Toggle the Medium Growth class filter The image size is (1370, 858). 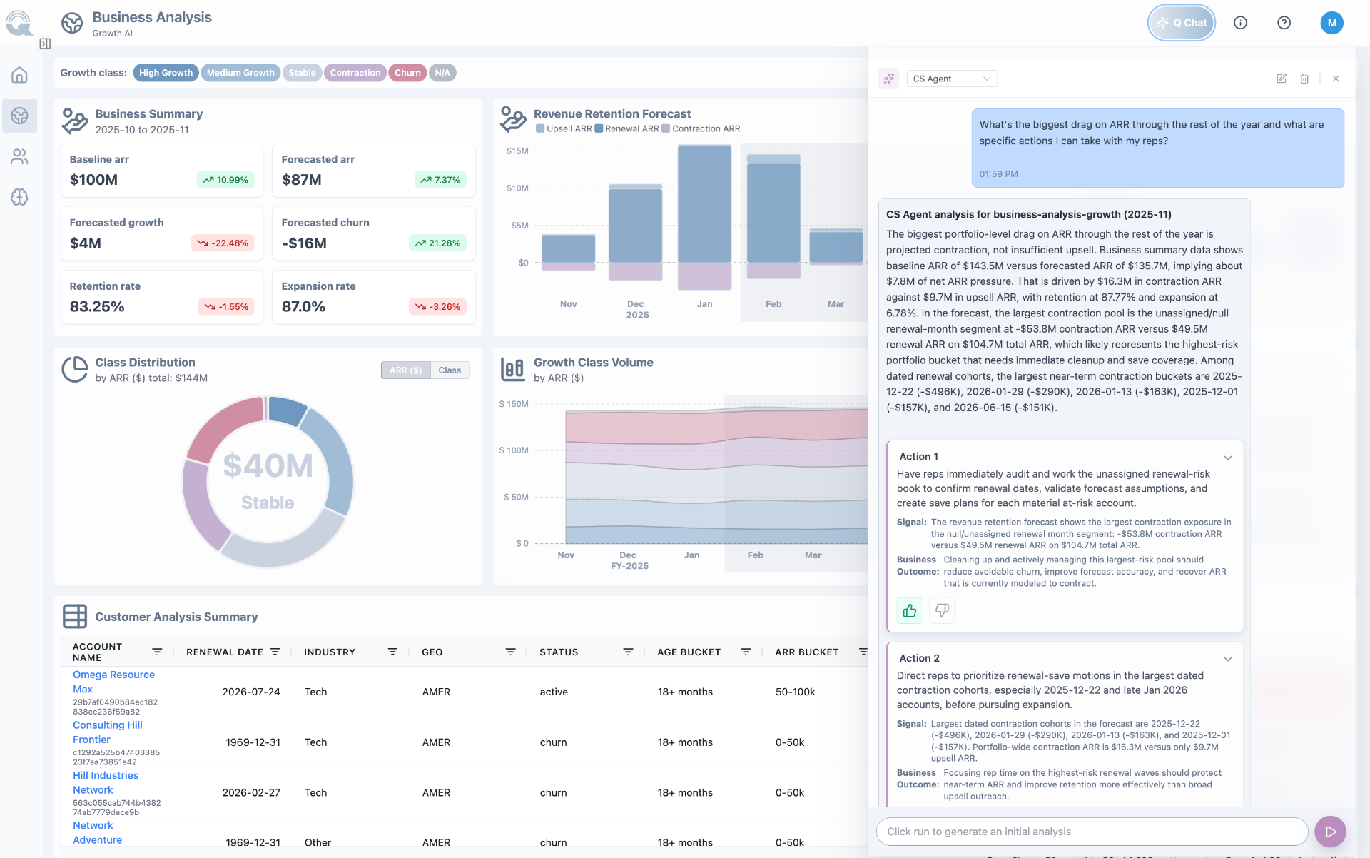pos(240,73)
